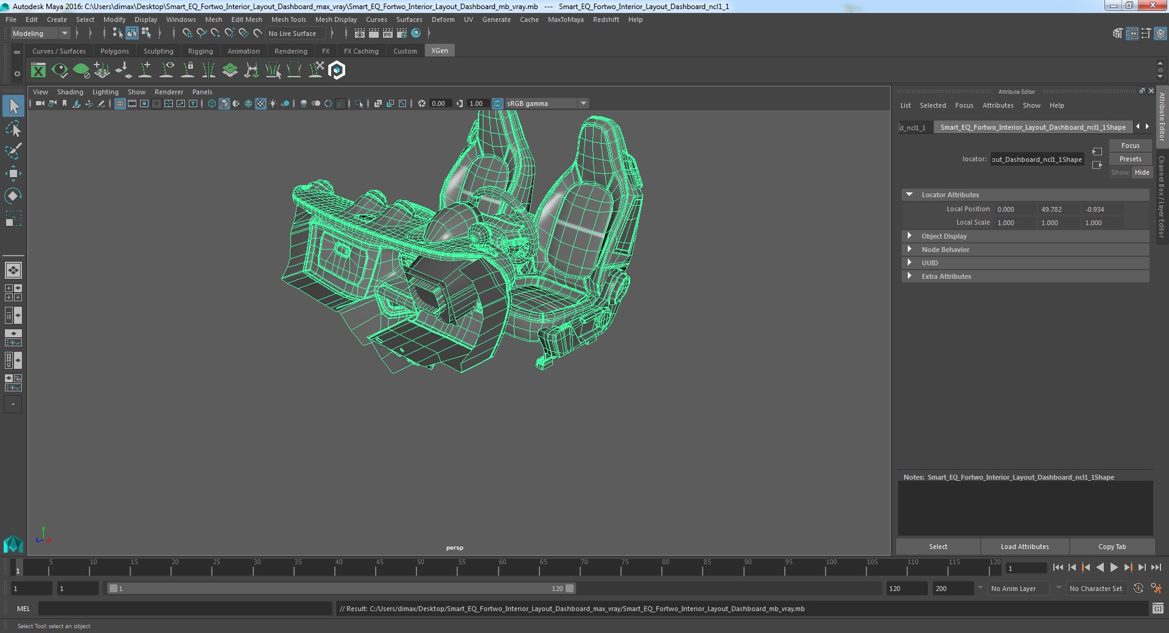Expand the Object Display section
The image size is (1169, 633).
pos(909,236)
